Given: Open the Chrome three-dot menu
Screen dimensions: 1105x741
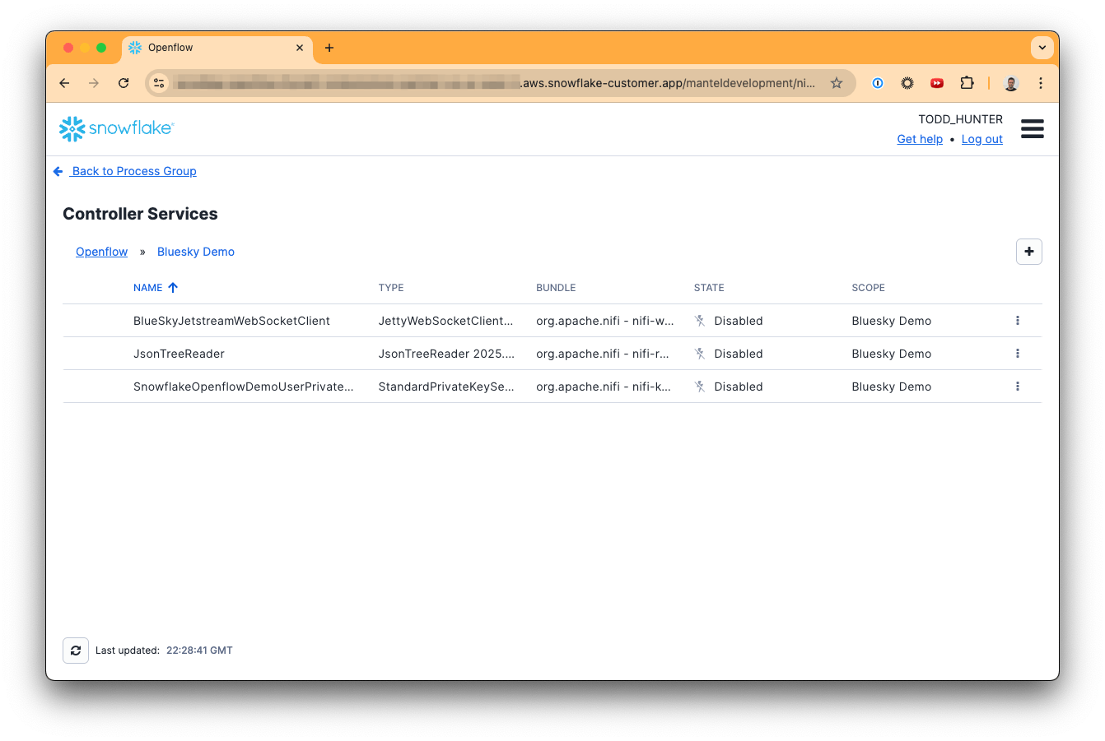Looking at the screenshot, I should coord(1041,83).
